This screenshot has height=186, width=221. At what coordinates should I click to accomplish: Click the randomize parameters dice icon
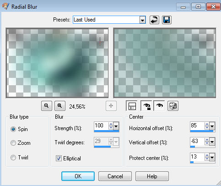pyautogui.click(x=173, y=106)
